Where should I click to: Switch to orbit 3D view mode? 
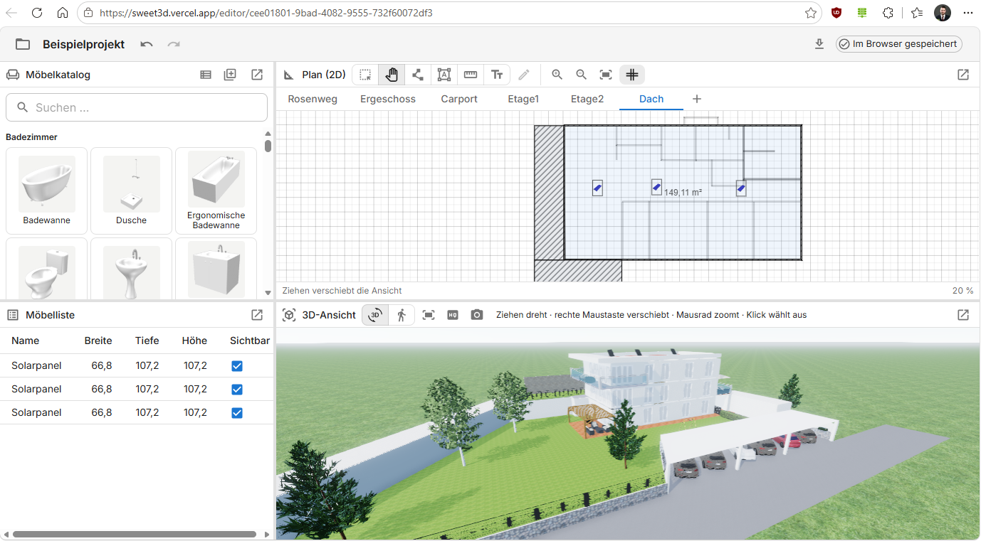pyautogui.click(x=375, y=315)
